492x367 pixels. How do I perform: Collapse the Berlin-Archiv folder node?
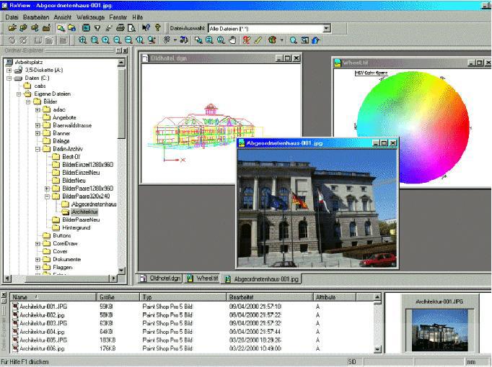[x=38, y=149]
